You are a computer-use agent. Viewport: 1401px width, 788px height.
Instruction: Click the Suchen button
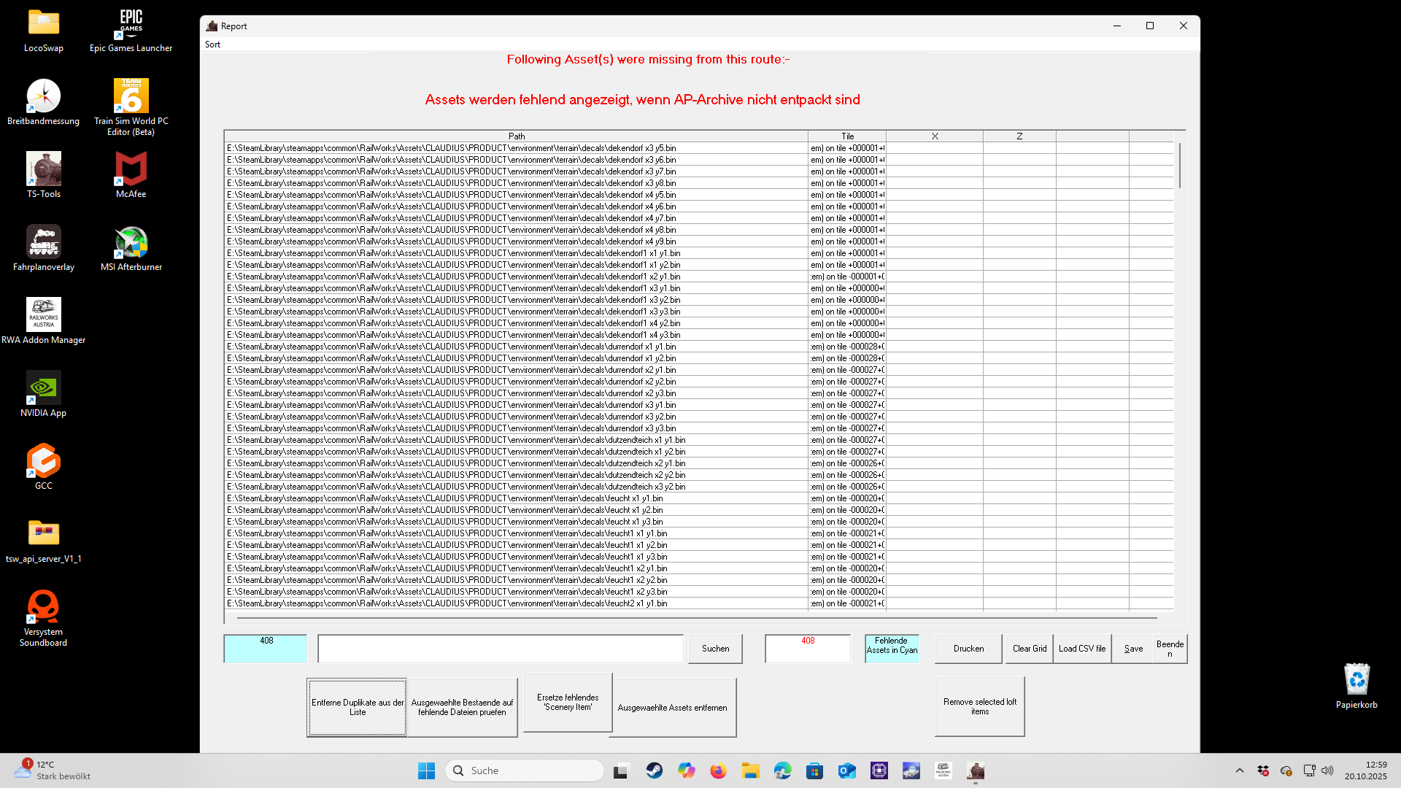click(x=715, y=649)
